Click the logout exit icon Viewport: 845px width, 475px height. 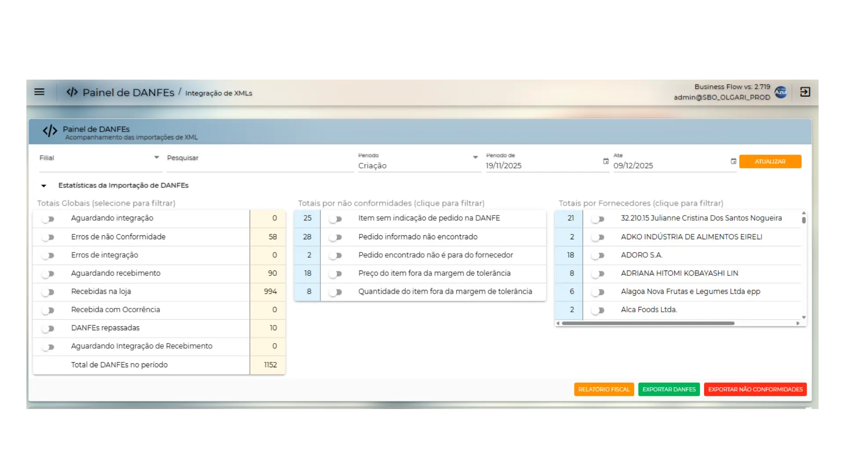point(805,92)
